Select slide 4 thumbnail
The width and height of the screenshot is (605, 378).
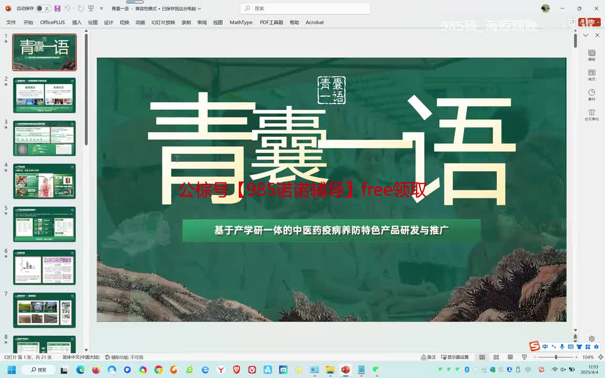pyautogui.click(x=44, y=181)
